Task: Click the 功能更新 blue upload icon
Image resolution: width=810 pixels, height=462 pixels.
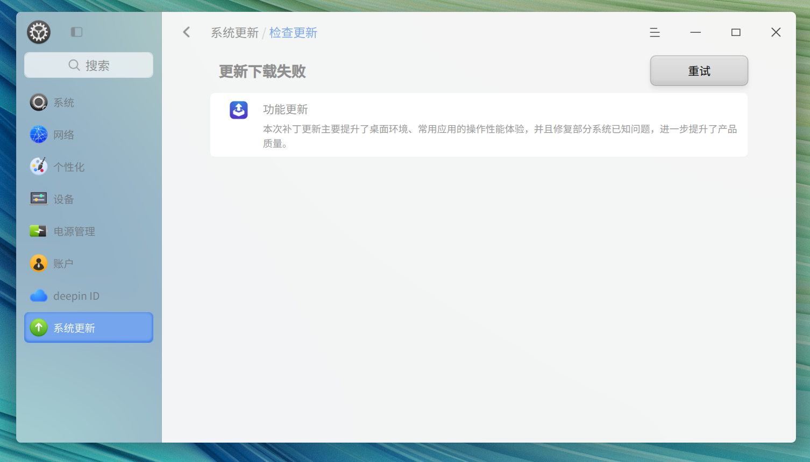Action: click(239, 110)
